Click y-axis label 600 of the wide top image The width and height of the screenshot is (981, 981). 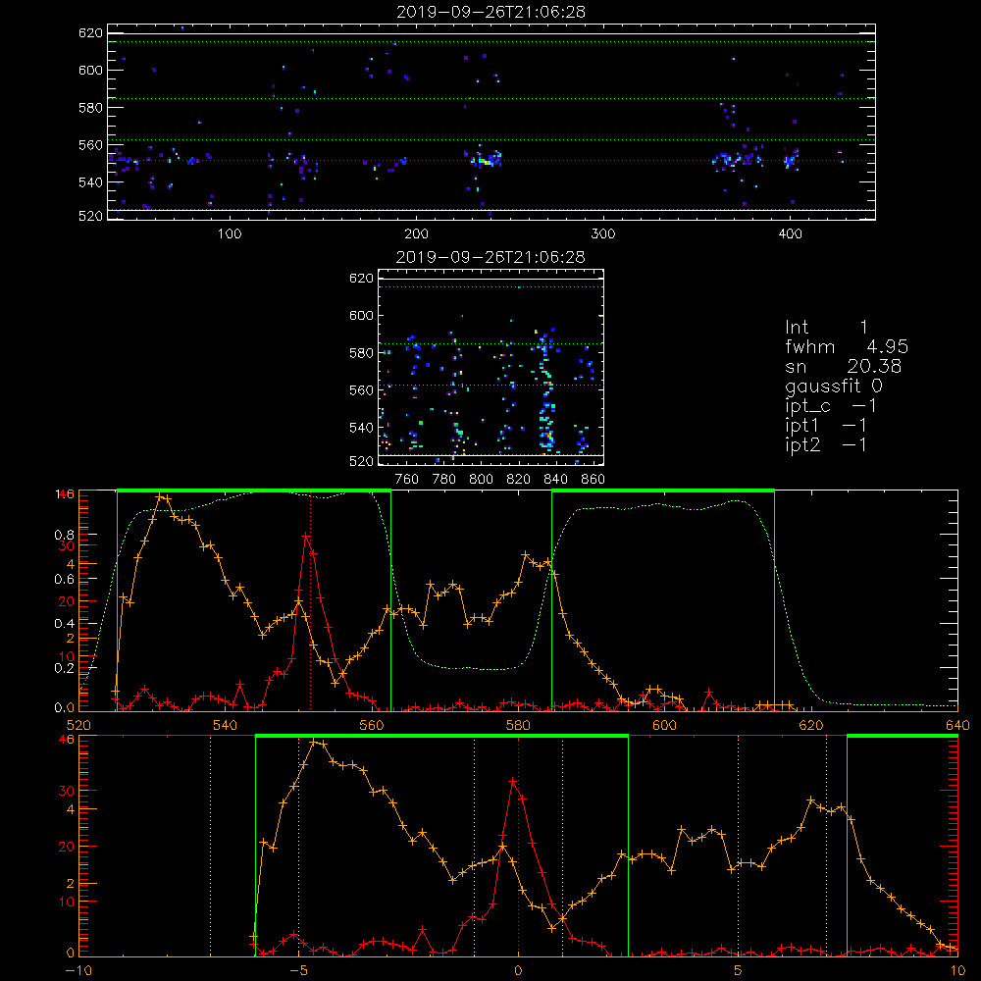click(90, 70)
